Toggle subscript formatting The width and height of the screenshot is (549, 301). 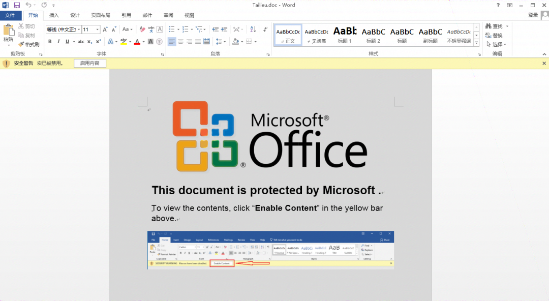click(89, 42)
